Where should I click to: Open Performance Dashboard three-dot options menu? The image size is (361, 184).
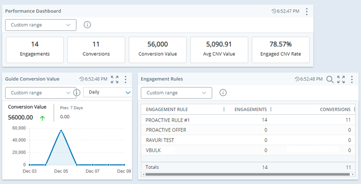click(x=306, y=11)
